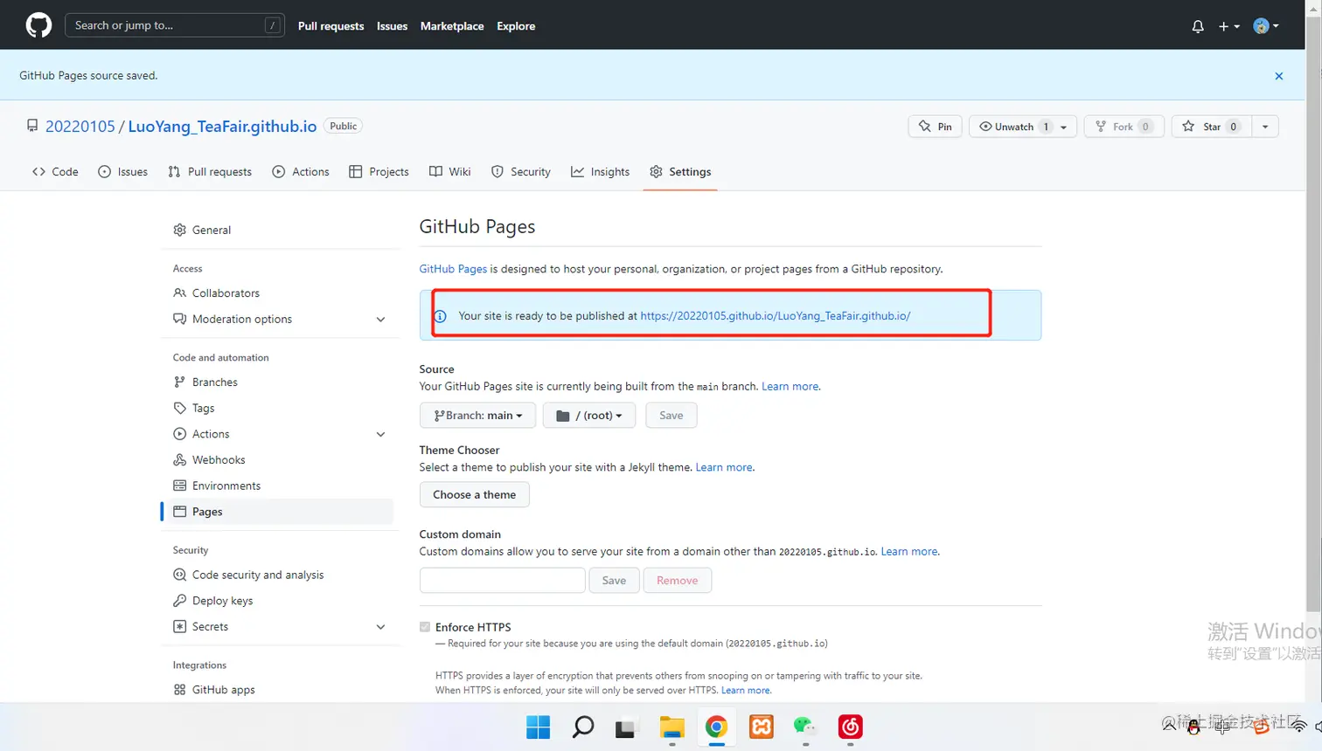Click Choose a theme
Image resolution: width=1322 pixels, height=751 pixels.
coord(474,495)
